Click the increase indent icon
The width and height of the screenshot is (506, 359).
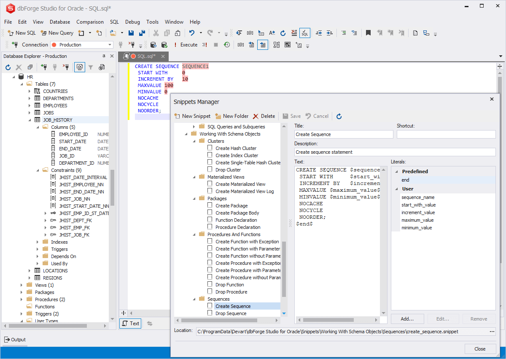coord(330,33)
